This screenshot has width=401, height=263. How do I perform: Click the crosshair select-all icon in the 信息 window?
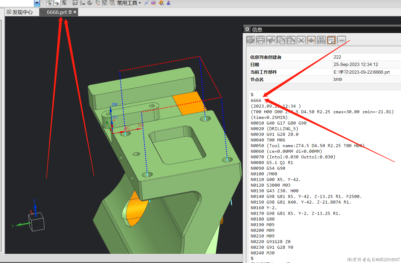311,40
